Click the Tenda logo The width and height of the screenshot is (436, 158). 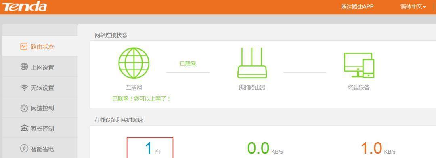tap(24, 7)
